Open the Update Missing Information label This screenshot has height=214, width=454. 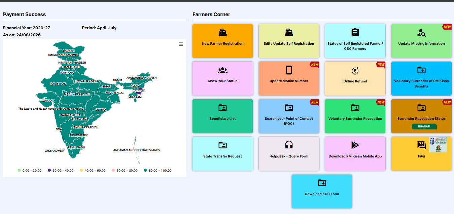(421, 43)
